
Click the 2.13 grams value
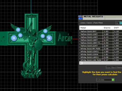[x=106, y=37]
